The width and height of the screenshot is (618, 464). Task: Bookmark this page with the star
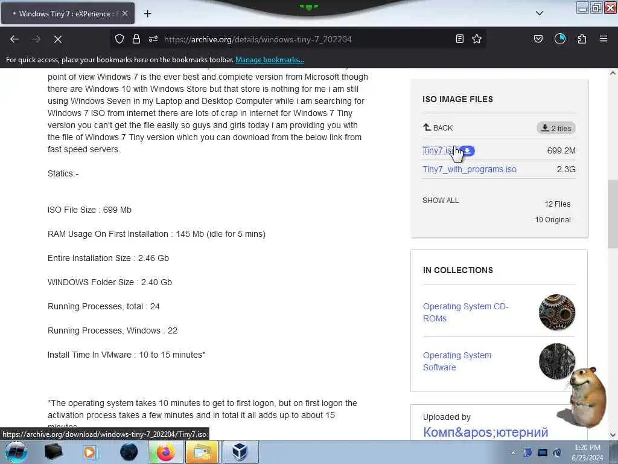(477, 39)
